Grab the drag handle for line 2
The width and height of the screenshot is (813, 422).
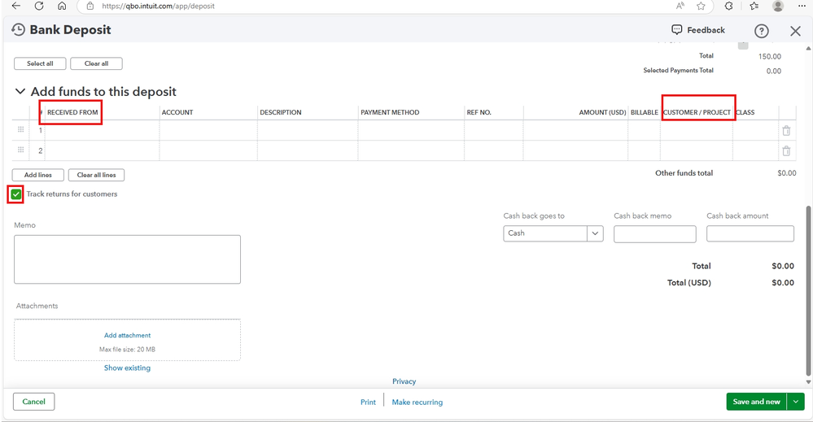pyautogui.click(x=21, y=150)
